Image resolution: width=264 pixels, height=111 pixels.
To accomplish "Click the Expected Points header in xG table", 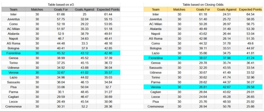I will coord(108,9).
